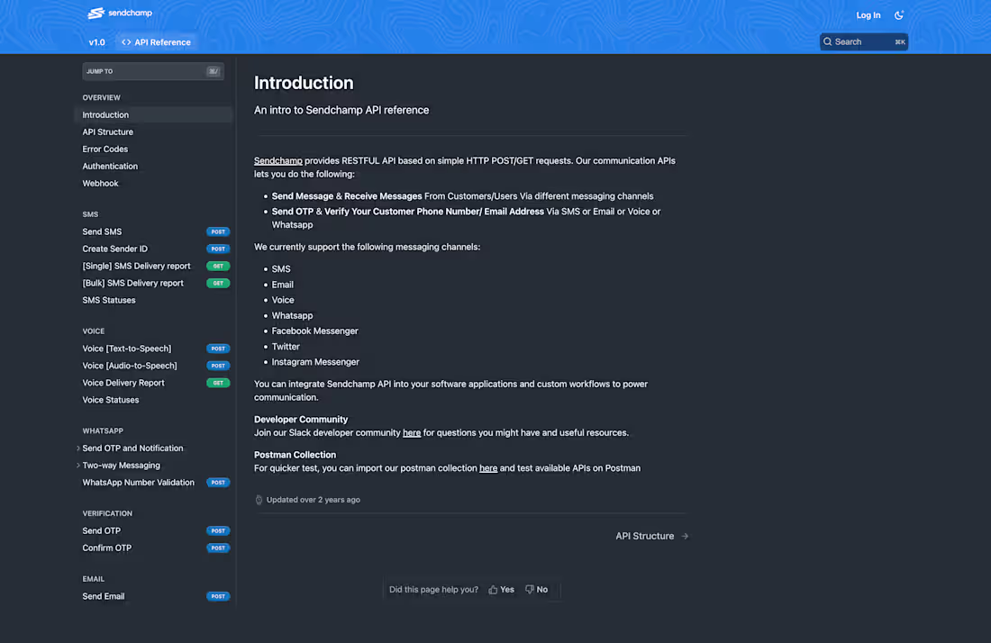Image resolution: width=991 pixels, height=643 pixels.
Task: Click the Log In button
Action: point(868,14)
